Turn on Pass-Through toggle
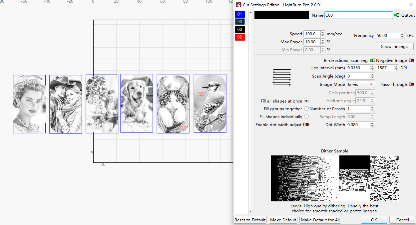The image size is (416, 225). click(412, 85)
